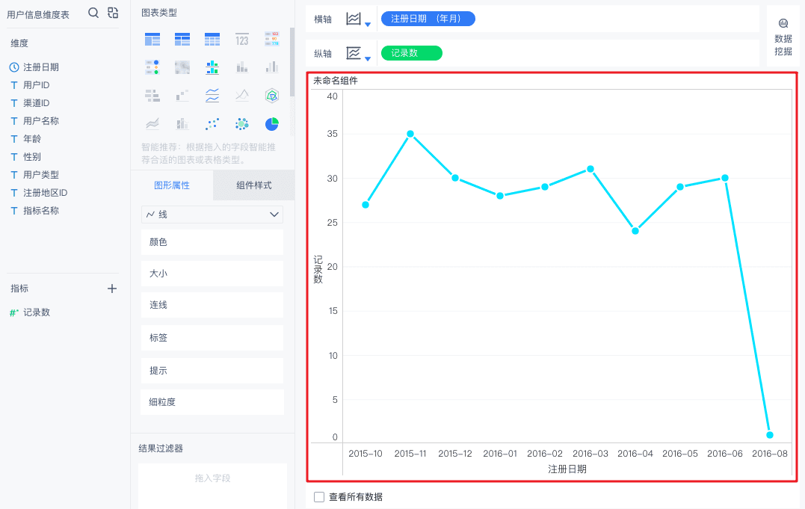Open the 数据挖掘 data mining tool
The width and height of the screenshot is (805, 509).
[x=783, y=37]
